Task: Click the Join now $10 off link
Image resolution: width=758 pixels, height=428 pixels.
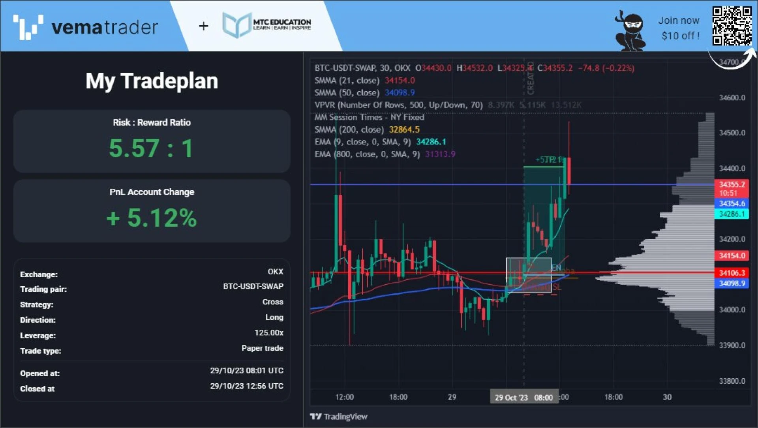Action: [x=678, y=28]
